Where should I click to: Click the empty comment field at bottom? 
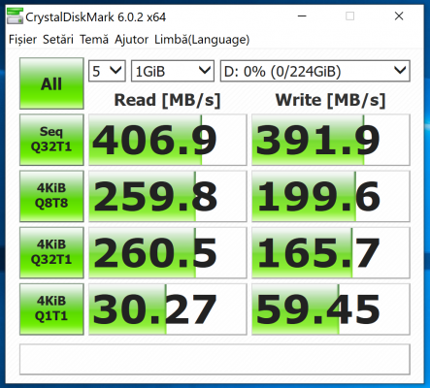[215, 359]
